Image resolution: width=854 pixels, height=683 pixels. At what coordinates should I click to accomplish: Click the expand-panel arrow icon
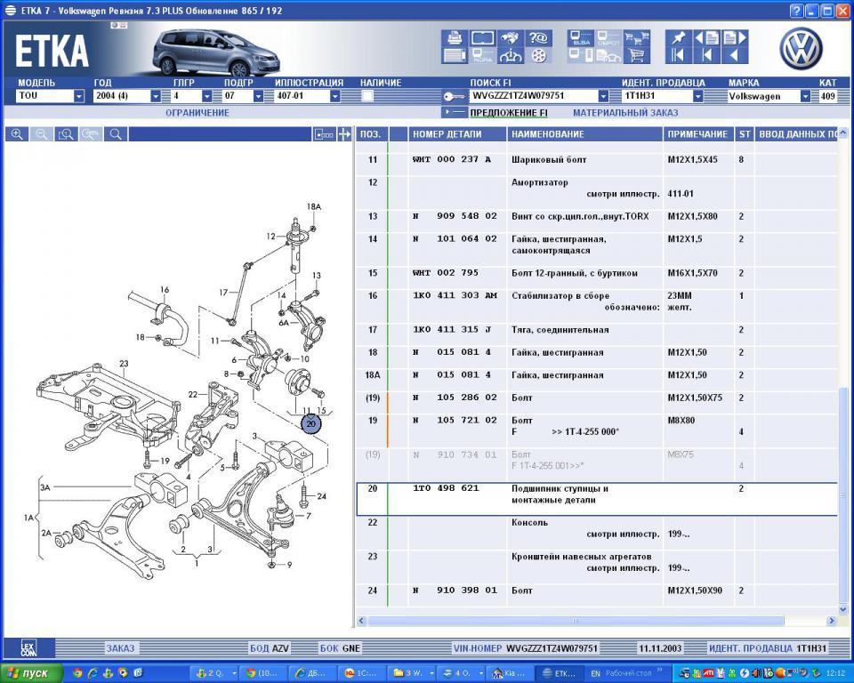(x=344, y=134)
